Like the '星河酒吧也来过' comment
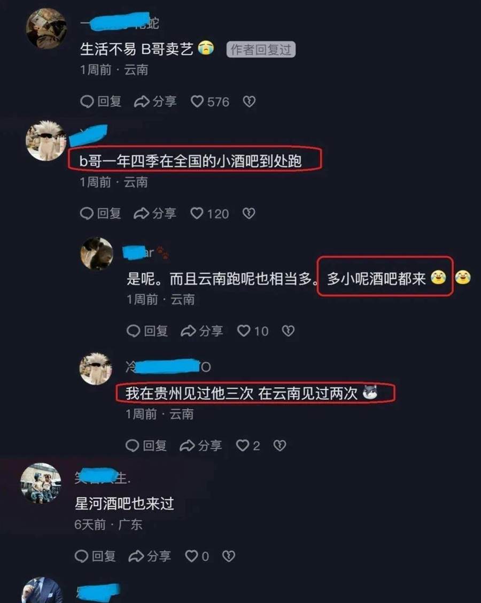481x603 pixels. pos(197,556)
